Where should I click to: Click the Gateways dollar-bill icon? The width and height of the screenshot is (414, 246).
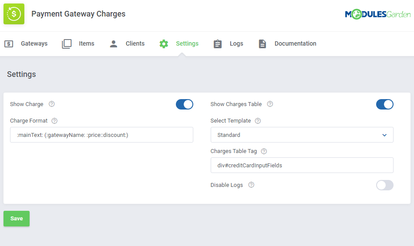[9, 44]
